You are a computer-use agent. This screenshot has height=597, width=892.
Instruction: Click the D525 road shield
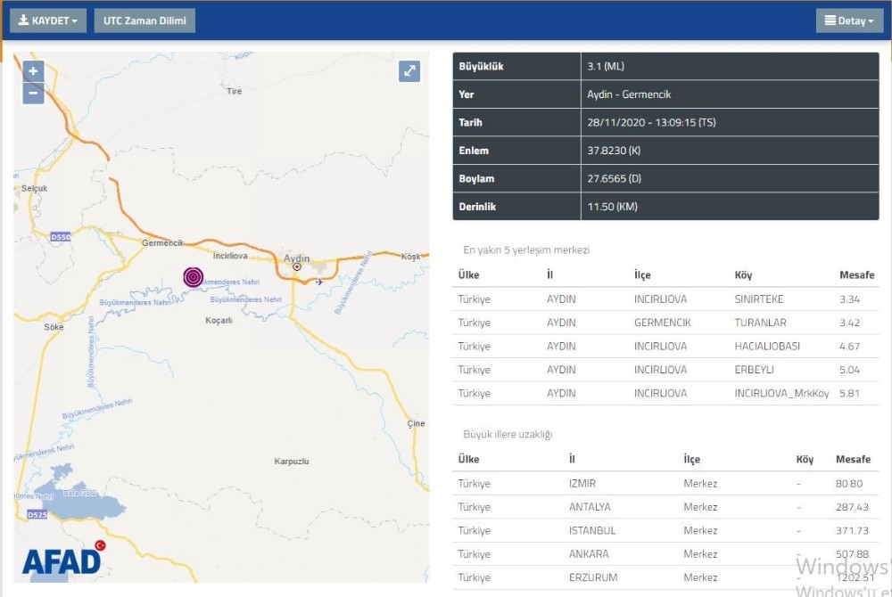[37, 515]
